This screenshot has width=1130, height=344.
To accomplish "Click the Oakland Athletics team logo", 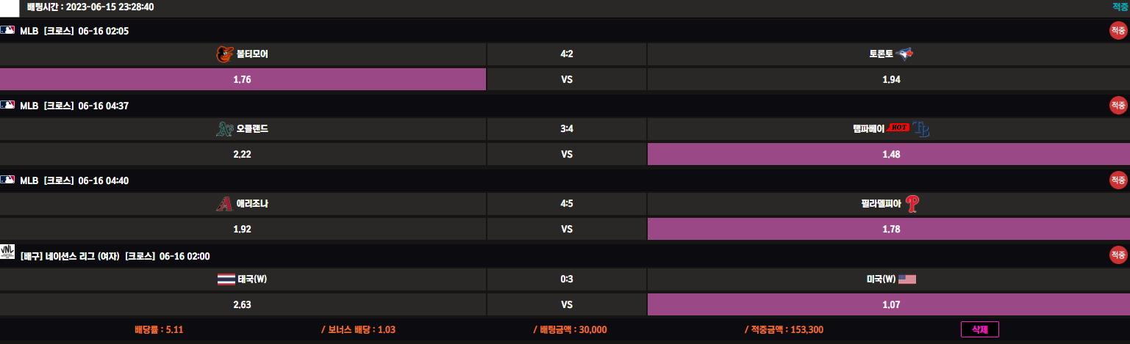I will [x=224, y=129].
